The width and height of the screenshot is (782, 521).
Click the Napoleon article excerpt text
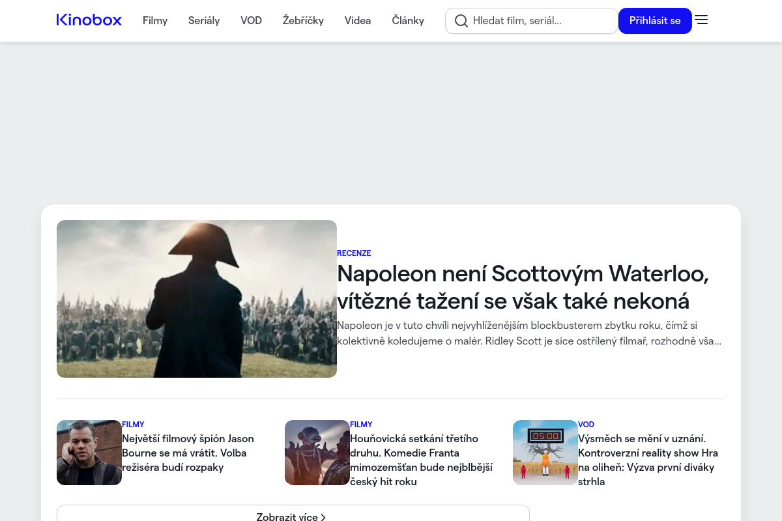pyautogui.click(x=529, y=333)
